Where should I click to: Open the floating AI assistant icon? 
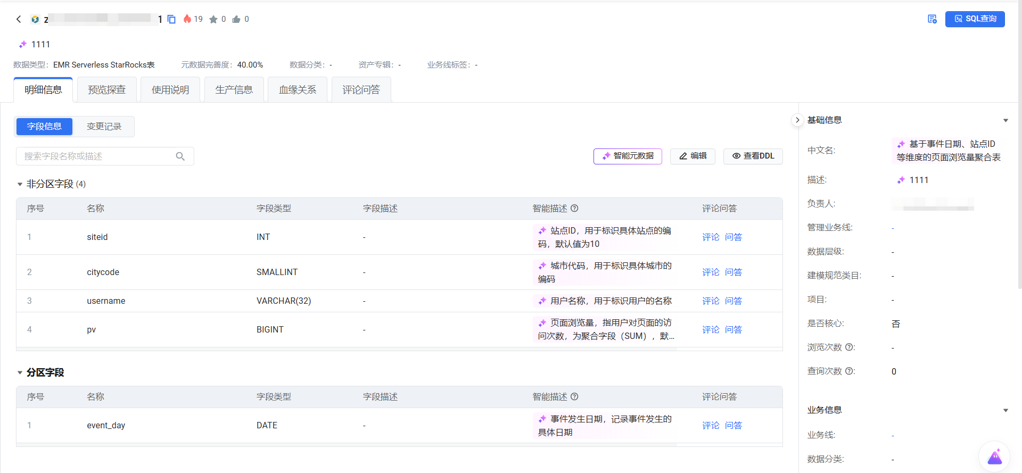994,457
